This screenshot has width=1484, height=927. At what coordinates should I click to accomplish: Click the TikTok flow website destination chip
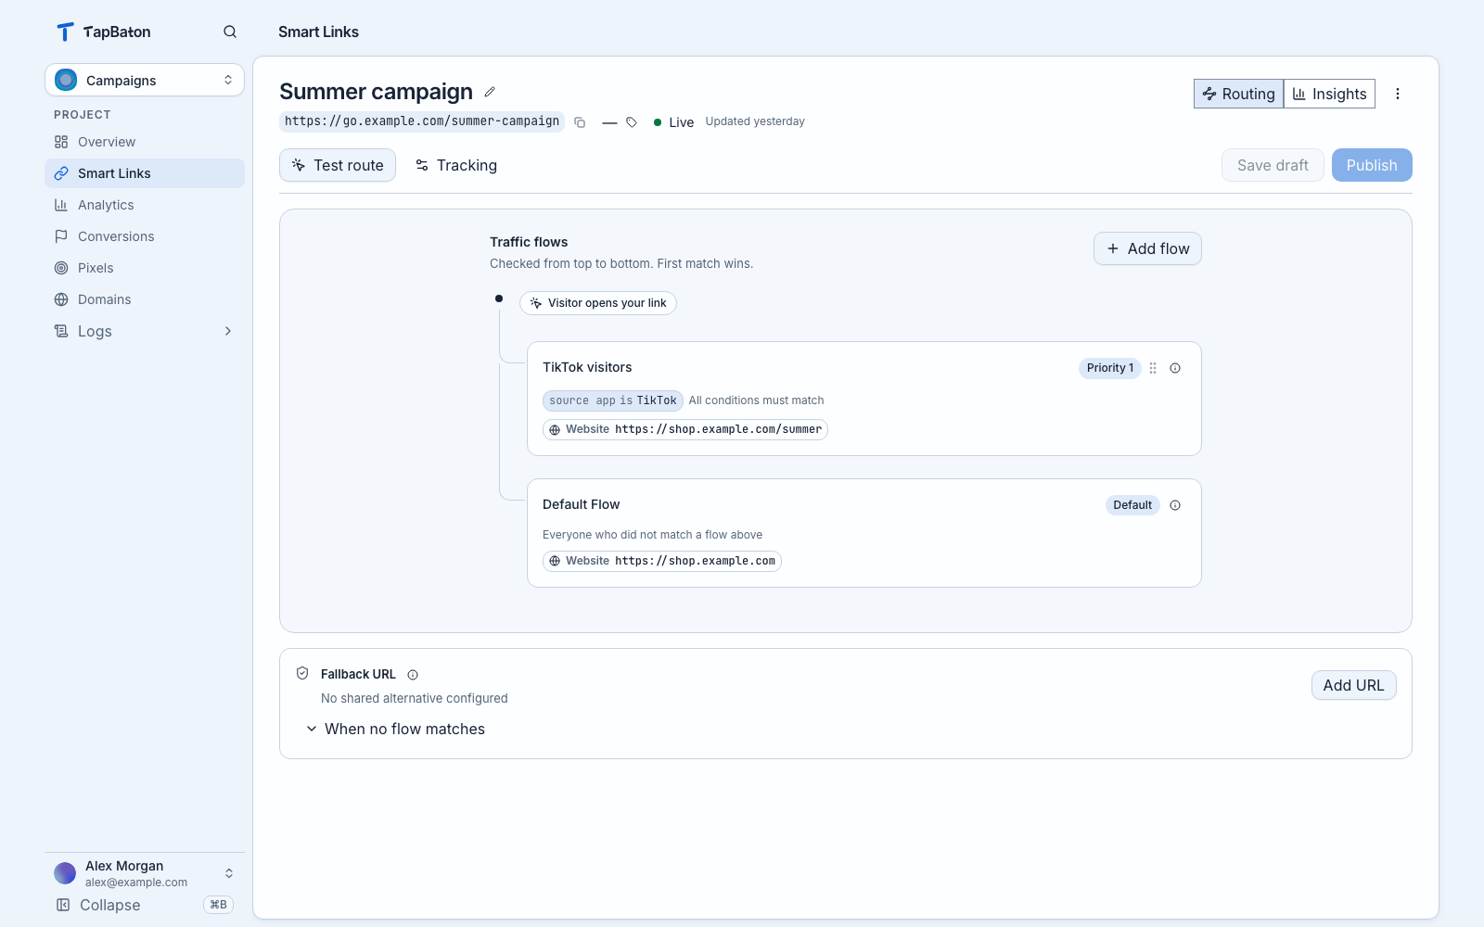tap(685, 429)
